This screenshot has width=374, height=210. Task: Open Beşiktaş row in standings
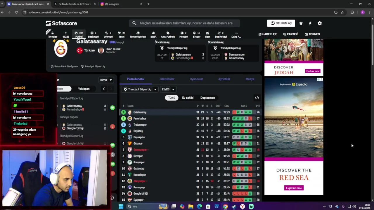[x=191, y=131]
